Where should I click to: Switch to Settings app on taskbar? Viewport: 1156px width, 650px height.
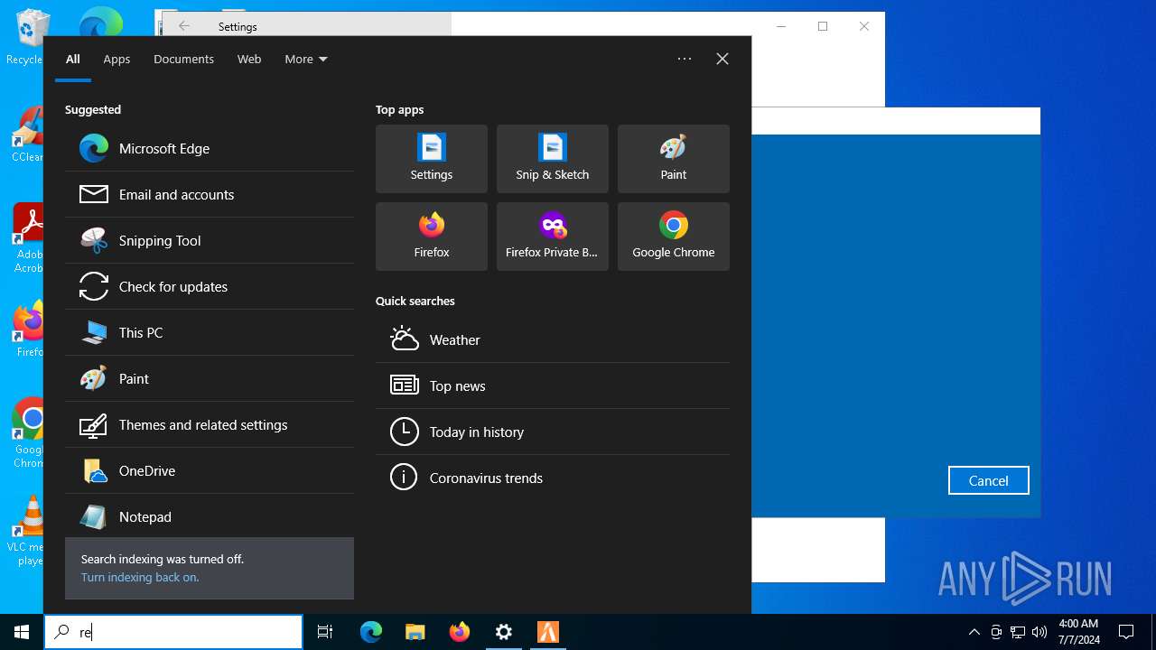point(504,632)
